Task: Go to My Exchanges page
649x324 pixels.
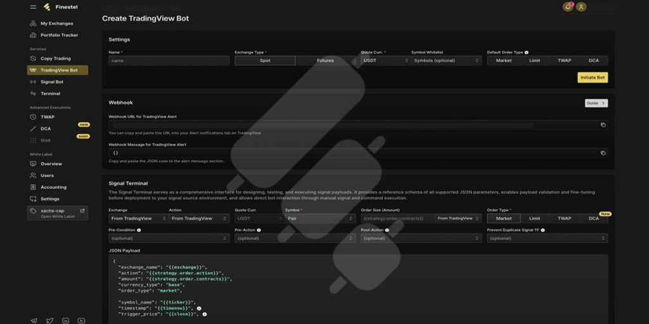Action: (57, 23)
